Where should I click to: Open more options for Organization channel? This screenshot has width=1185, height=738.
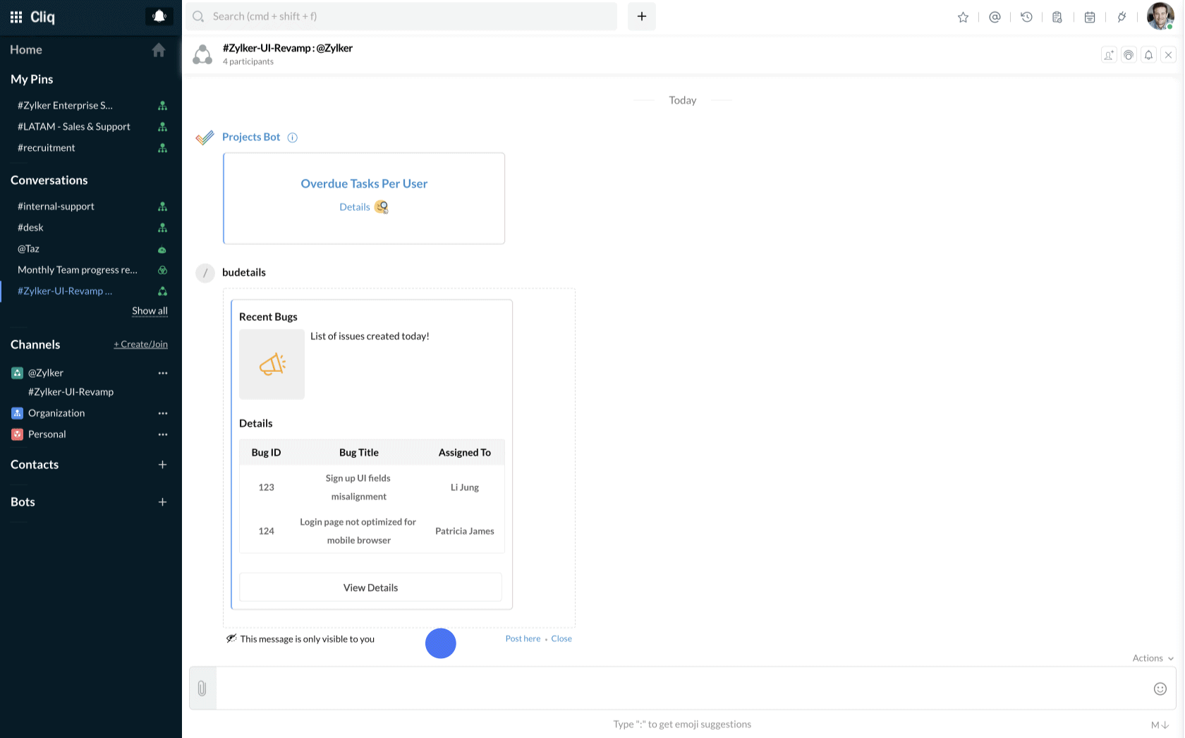tap(163, 413)
